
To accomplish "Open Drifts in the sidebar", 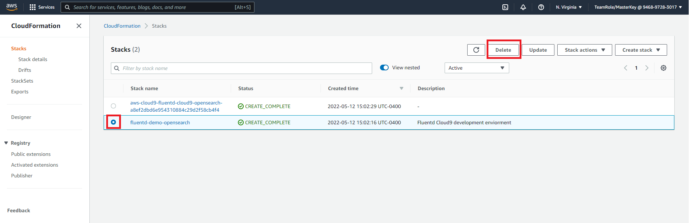I will pyautogui.click(x=25, y=70).
